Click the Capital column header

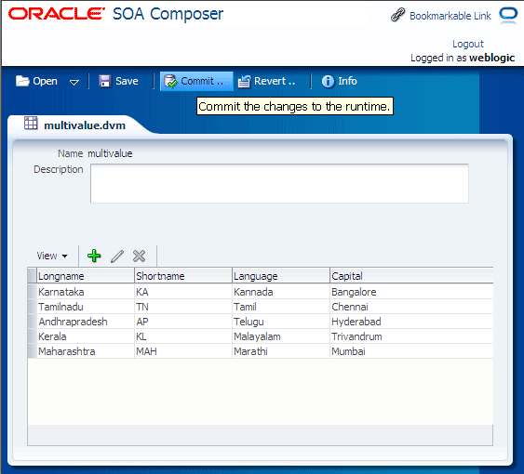pos(411,276)
